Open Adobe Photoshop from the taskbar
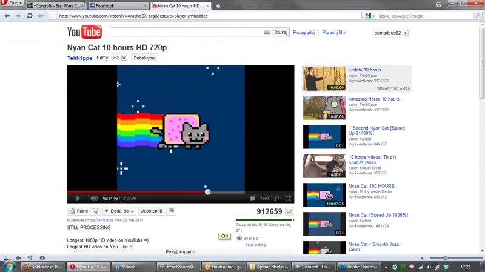Screen dimensions: 485x272 pyautogui.click(x=359, y=267)
